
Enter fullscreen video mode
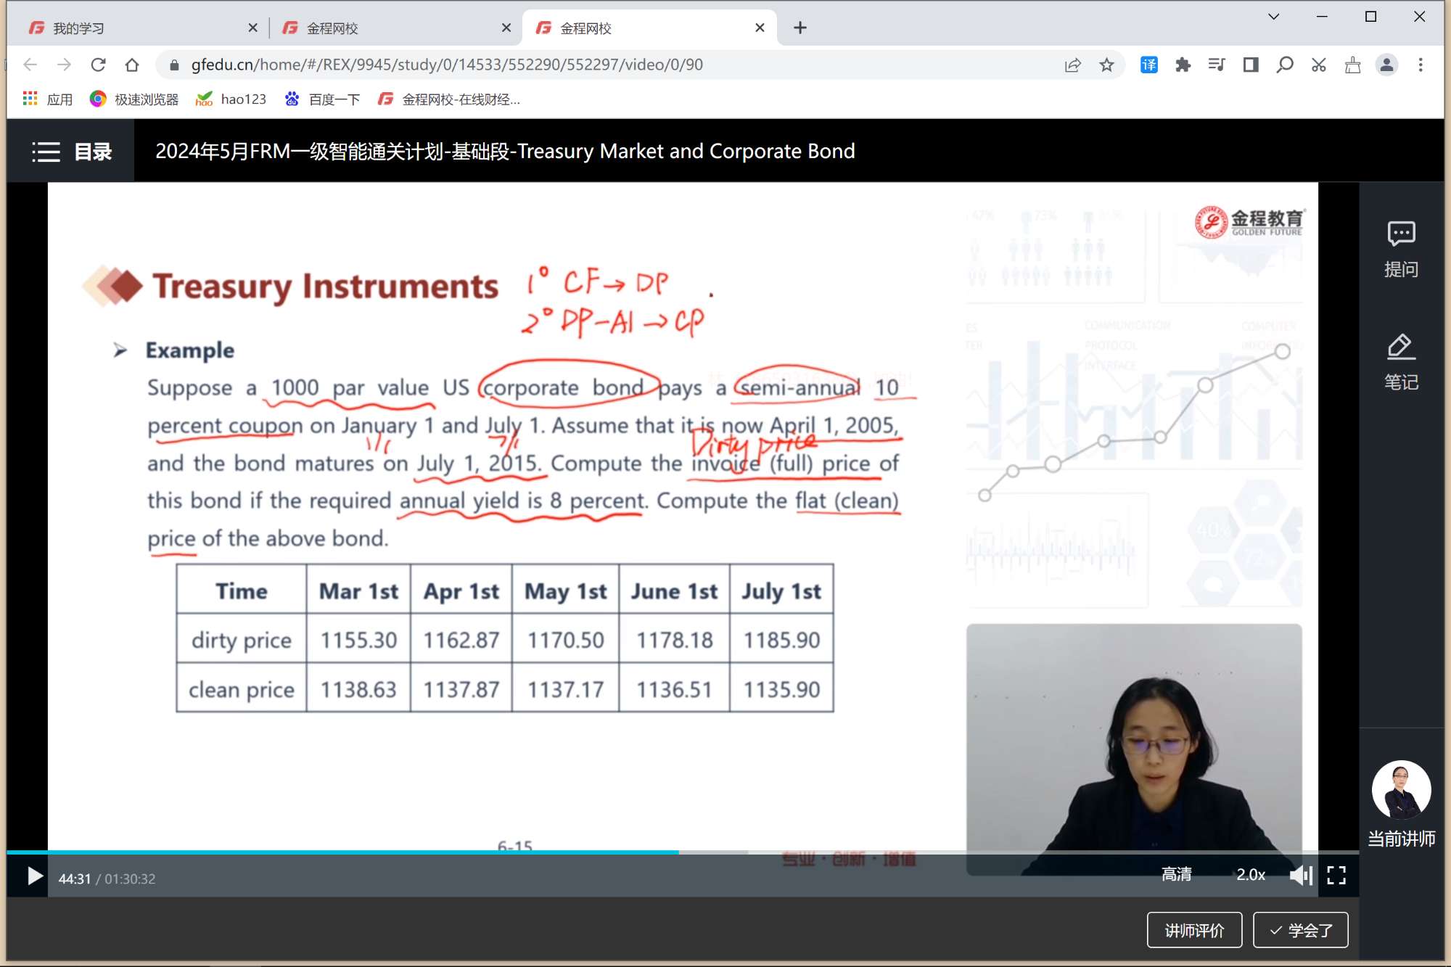(x=1336, y=876)
